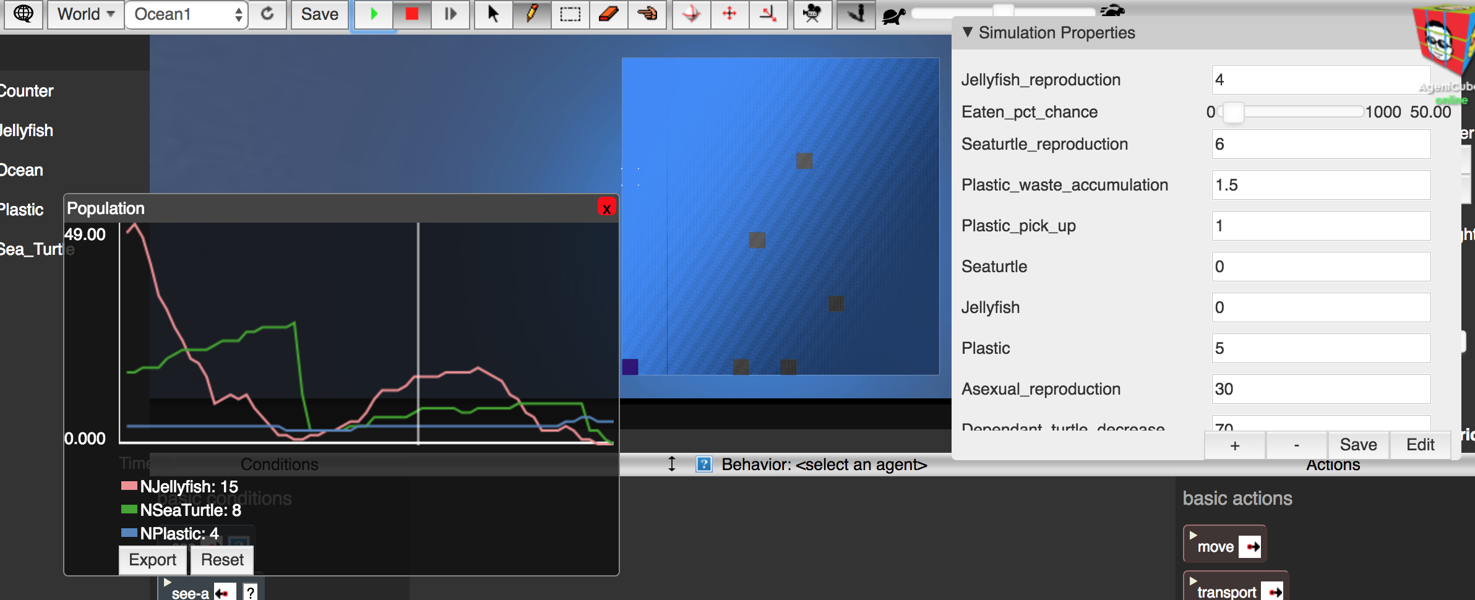The width and height of the screenshot is (1475, 600).
Task: Reload the world with the refresh icon
Action: pos(267,14)
